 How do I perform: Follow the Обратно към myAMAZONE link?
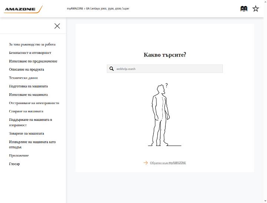coord(168,163)
